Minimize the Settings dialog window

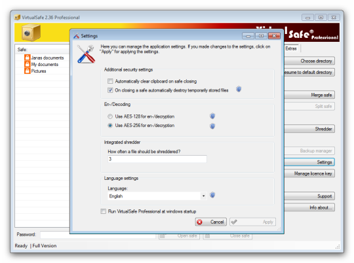[x=248, y=36]
